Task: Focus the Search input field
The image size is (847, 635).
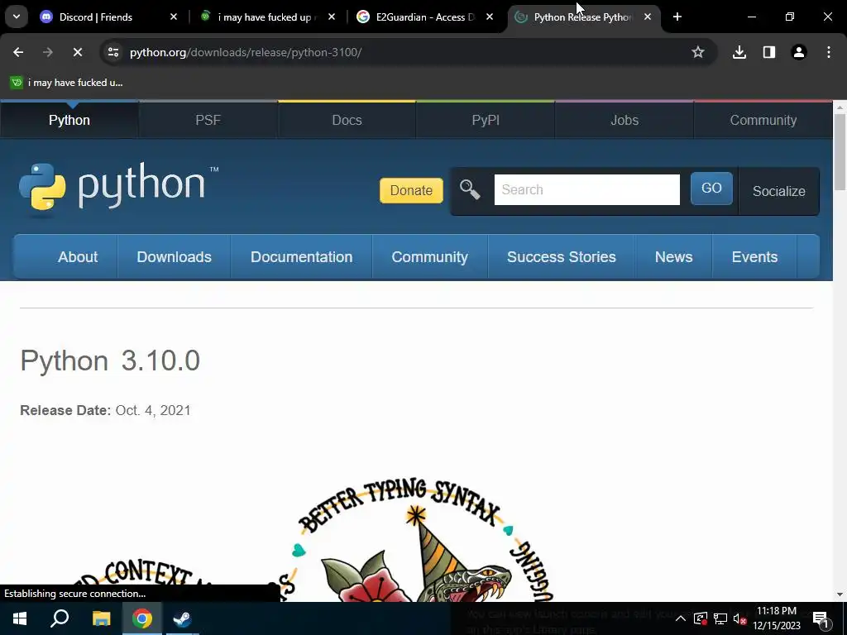Action: [586, 189]
